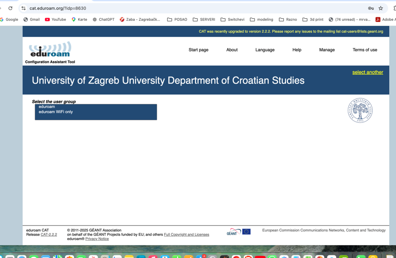Open the CAT-2.2.2 release link

(x=49, y=235)
